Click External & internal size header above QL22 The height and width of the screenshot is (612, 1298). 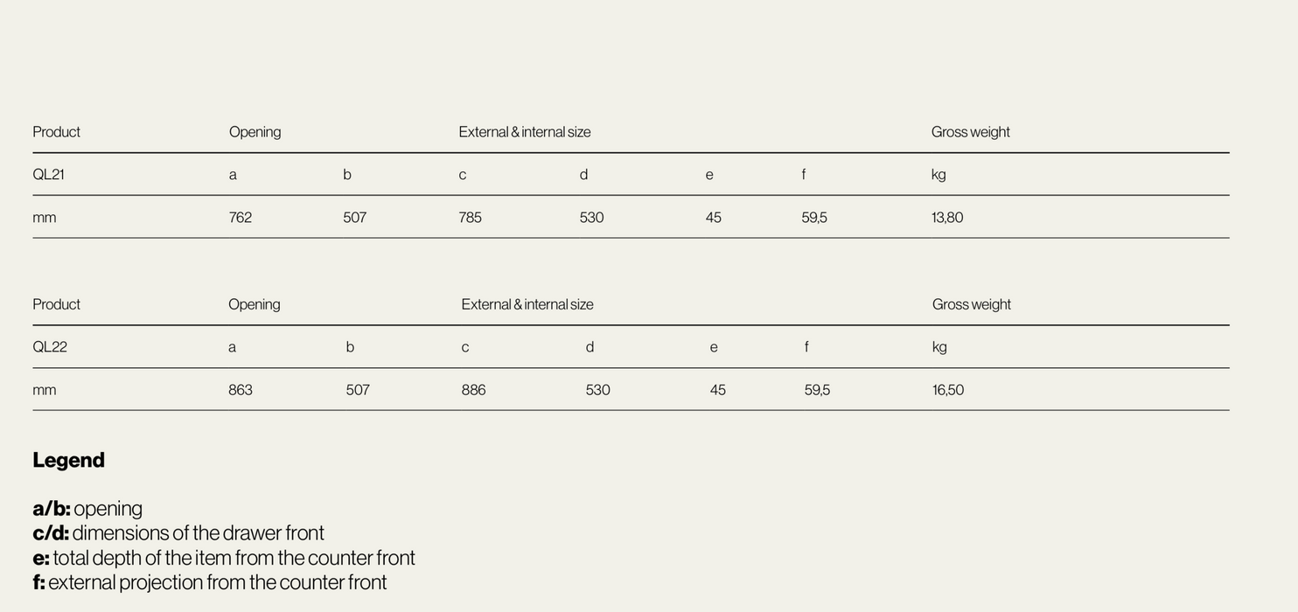(527, 304)
